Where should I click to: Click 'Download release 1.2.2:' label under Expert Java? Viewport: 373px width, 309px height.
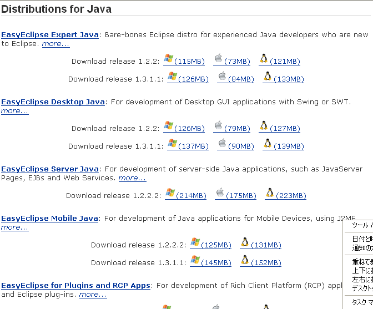point(115,62)
